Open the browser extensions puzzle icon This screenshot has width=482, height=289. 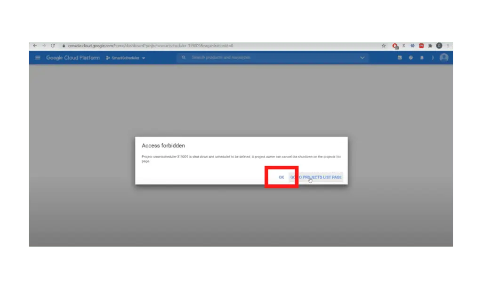coord(430,46)
